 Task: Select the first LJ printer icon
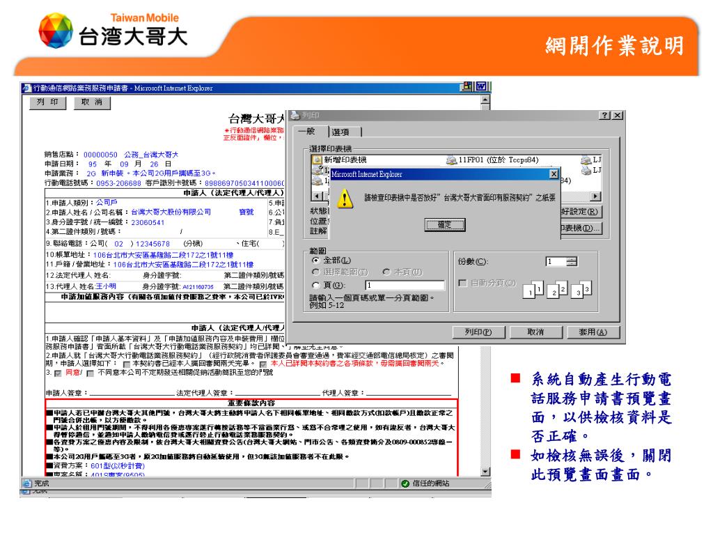[586, 160]
